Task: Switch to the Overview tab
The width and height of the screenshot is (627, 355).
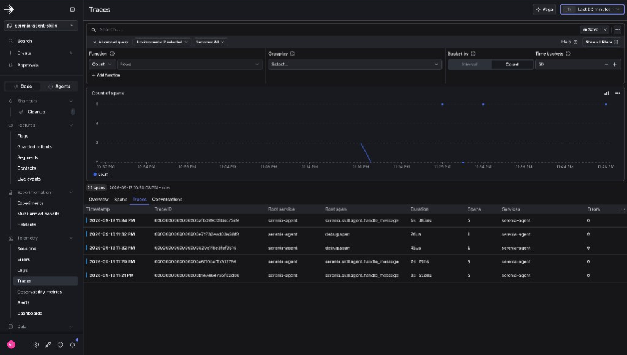Action: (99, 199)
